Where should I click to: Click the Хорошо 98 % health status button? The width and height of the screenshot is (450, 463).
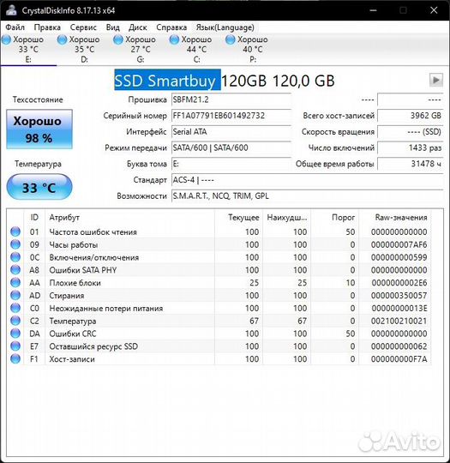(x=39, y=129)
